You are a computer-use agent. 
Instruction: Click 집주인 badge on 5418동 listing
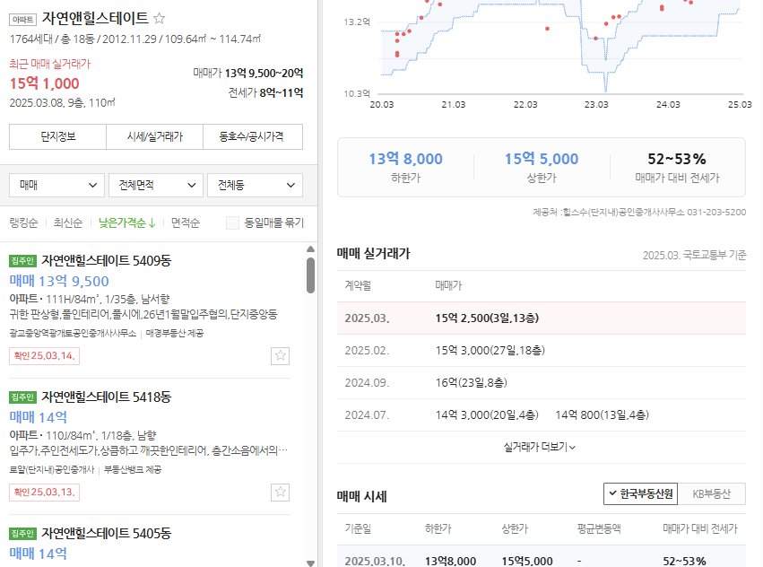23,397
